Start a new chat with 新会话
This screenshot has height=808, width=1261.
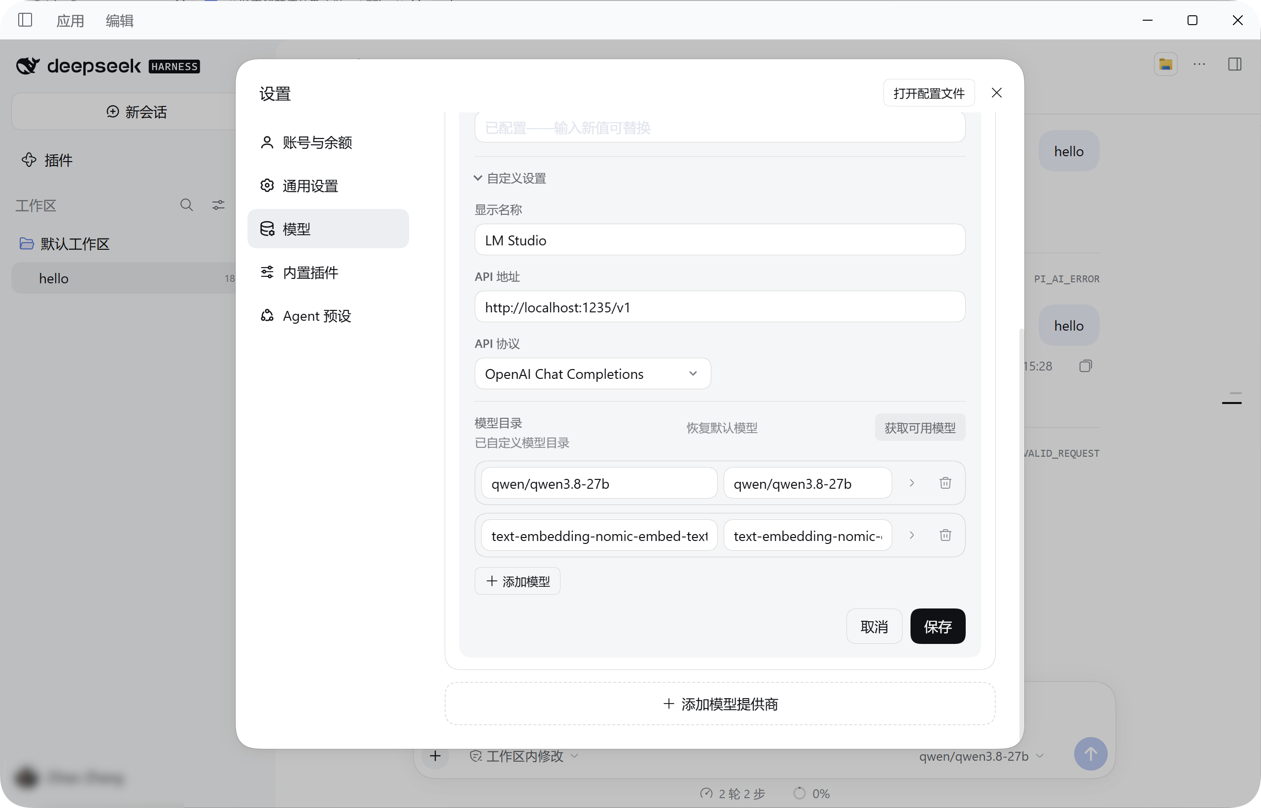pyautogui.click(x=136, y=111)
